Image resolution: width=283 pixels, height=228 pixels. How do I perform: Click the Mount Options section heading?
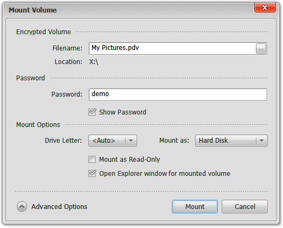click(38, 125)
